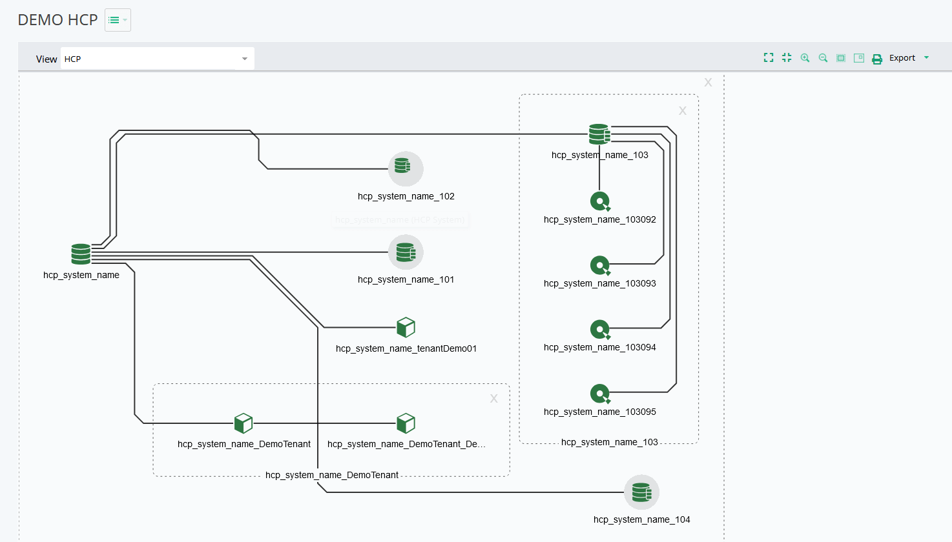Toggle the overview minimap icon
Screen dimensions: 952x542
pos(859,57)
